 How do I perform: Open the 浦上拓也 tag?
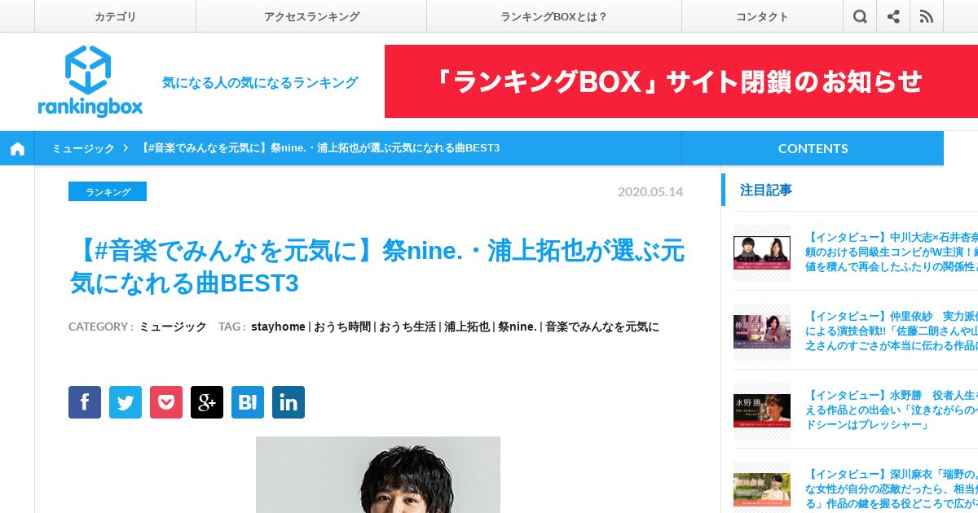pyautogui.click(x=467, y=327)
